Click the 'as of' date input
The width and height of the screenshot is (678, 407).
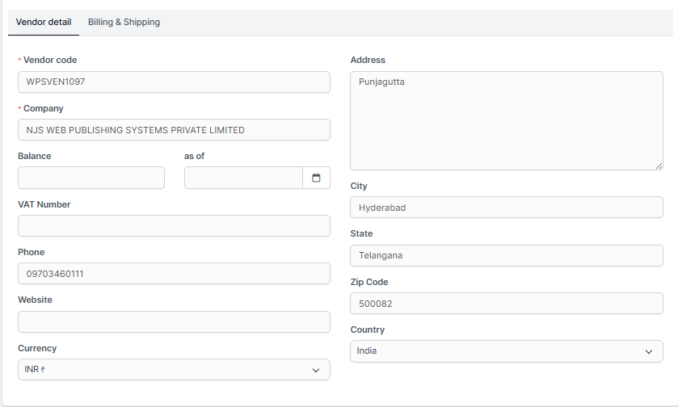point(243,178)
